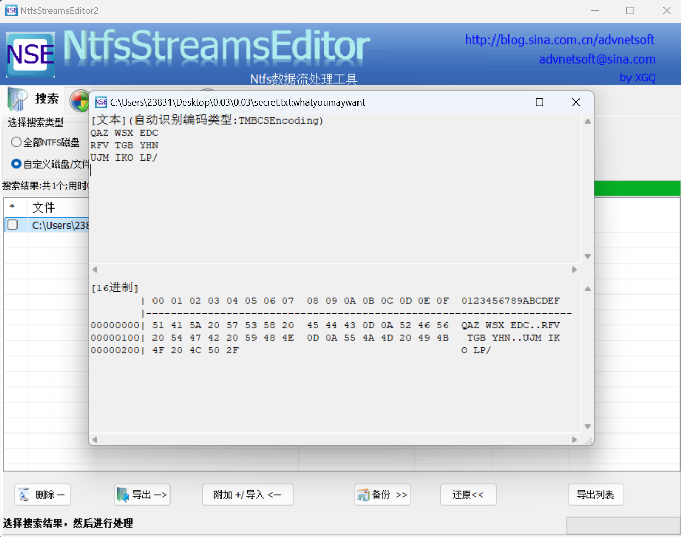
Task: Open the search tab magnifier icon
Action: [x=18, y=99]
